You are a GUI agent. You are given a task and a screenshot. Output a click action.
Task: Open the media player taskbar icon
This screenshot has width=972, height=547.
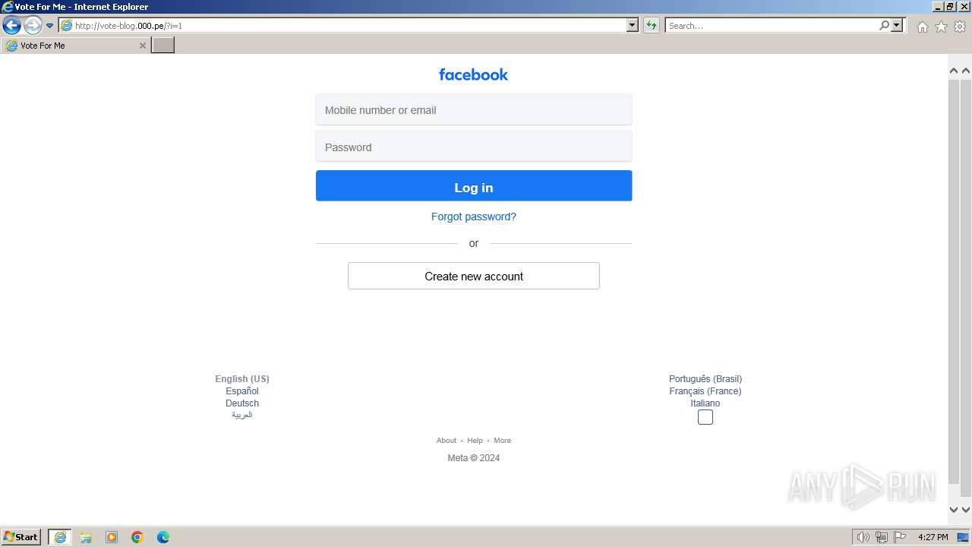click(112, 537)
